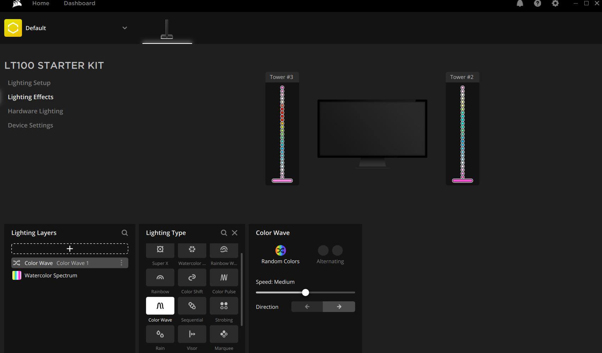Search lighting layers with magnifier icon
The image size is (602, 353).
tap(125, 233)
